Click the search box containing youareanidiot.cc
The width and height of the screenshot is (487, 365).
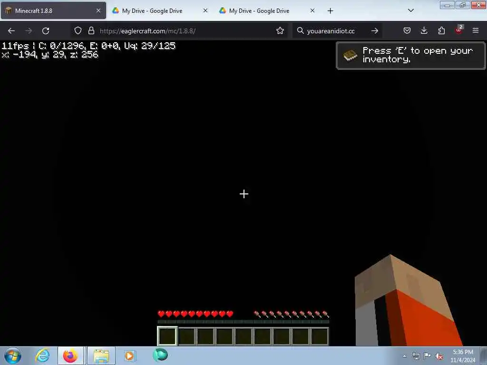[x=337, y=31]
